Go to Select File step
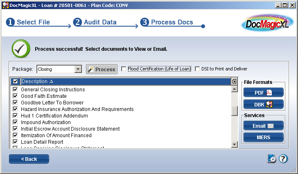 (x=33, y=22)
